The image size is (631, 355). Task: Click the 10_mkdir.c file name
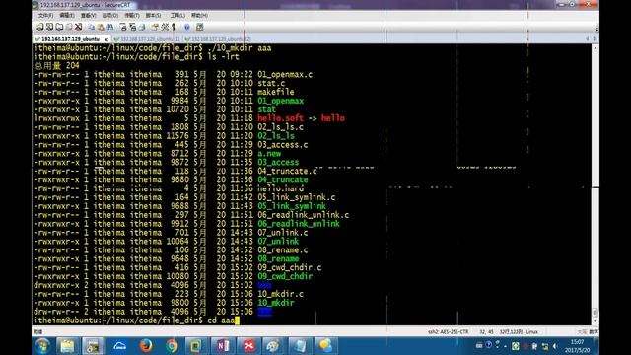point(280,294)
